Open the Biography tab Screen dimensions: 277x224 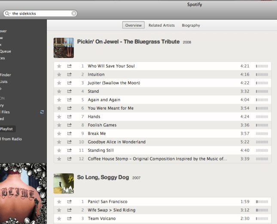(x=191, y=25)
